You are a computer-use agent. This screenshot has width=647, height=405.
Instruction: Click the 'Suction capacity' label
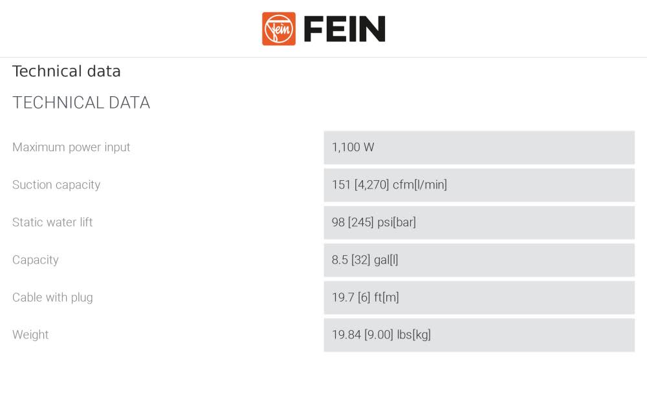point(56,185)
